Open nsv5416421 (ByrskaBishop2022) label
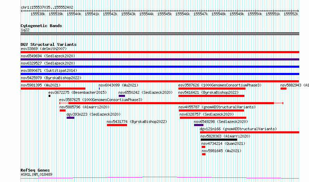Image resolution: width=309 pixels, height=182 pixels. point(208,92)
